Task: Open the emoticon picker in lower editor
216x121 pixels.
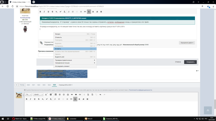Action: (64, 95)
